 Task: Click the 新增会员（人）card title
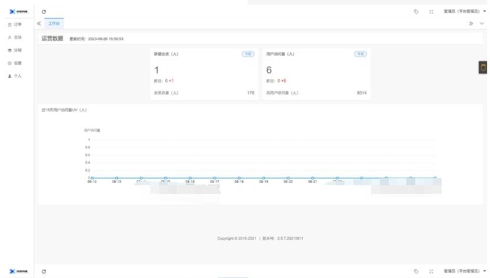pos(166,54)
